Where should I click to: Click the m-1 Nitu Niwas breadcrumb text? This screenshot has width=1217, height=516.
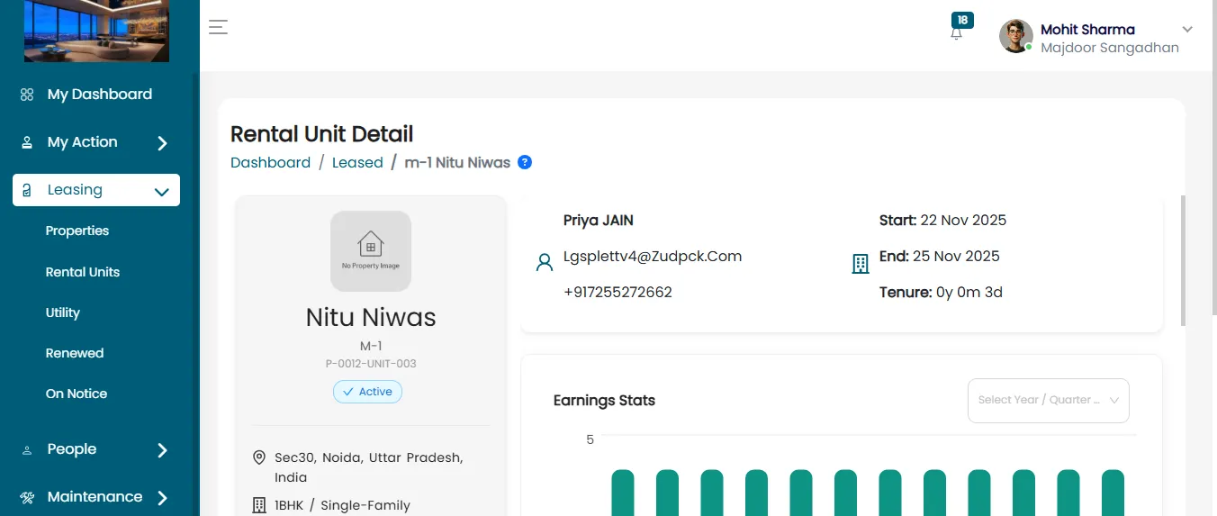tap(457, 163)
